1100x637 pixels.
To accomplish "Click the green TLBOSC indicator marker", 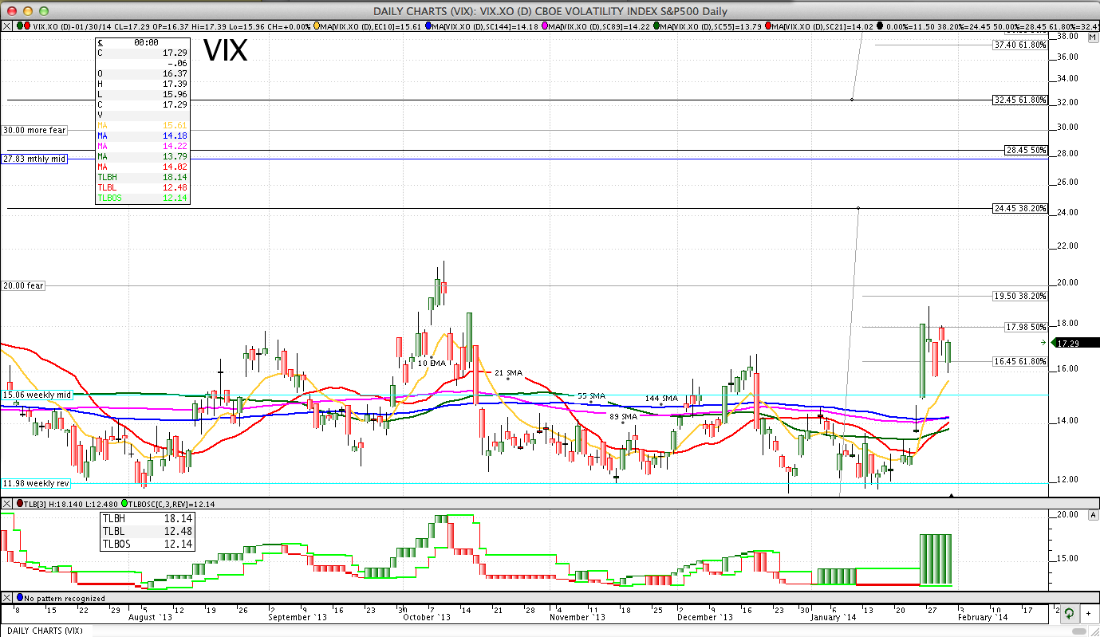I will (x=125, y=504).
